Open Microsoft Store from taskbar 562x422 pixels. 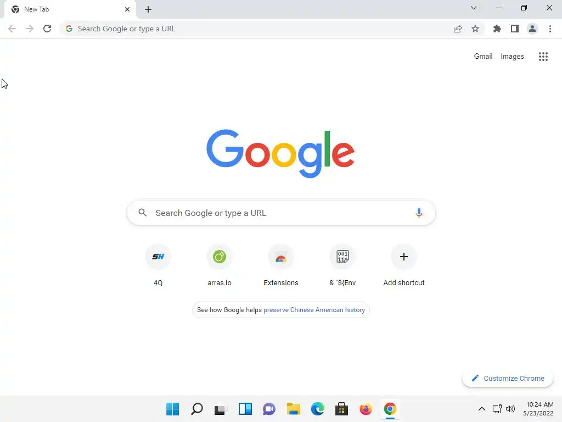pos(341,409)
